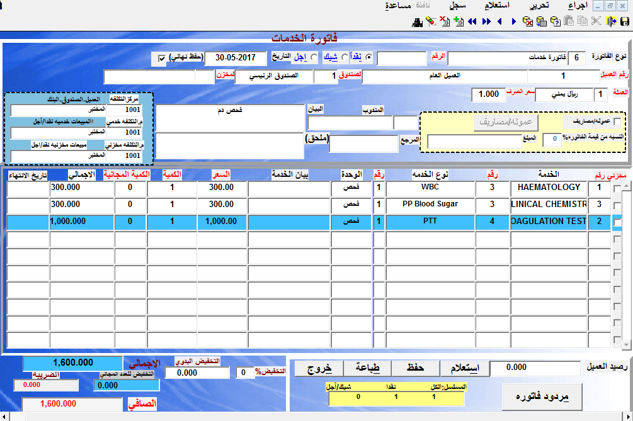Open the تحرير menu
This screenshot has width=633, height=421.
click(538, 6)
